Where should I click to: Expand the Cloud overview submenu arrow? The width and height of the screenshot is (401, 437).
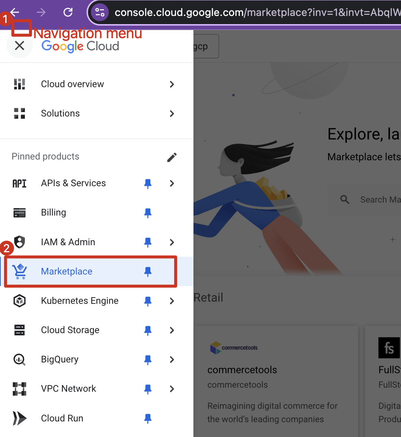click(172, 84)
